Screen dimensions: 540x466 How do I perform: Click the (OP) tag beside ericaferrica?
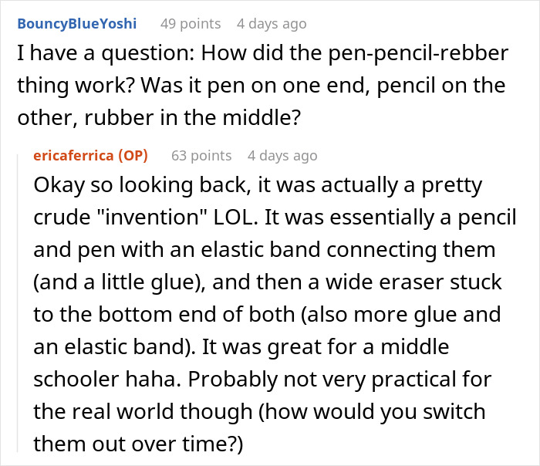[133, 156]
